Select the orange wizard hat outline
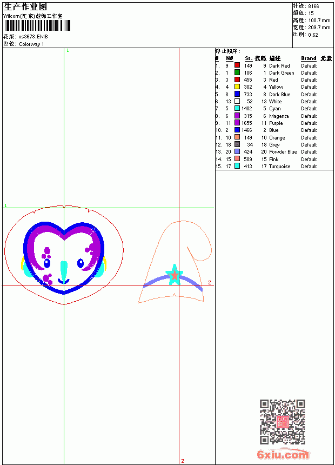The height and width of the screenshot is (465, 335). click(x=175, y=262)
